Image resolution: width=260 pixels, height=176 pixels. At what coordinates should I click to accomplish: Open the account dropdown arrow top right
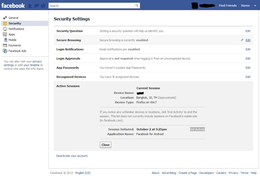[x=255, y=5]
